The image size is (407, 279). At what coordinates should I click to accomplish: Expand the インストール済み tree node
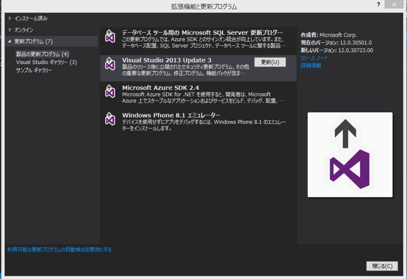tap(10, 18)
